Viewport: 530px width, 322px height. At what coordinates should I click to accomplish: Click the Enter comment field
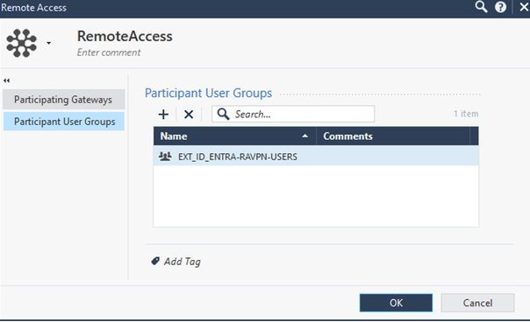click(109, 52)
